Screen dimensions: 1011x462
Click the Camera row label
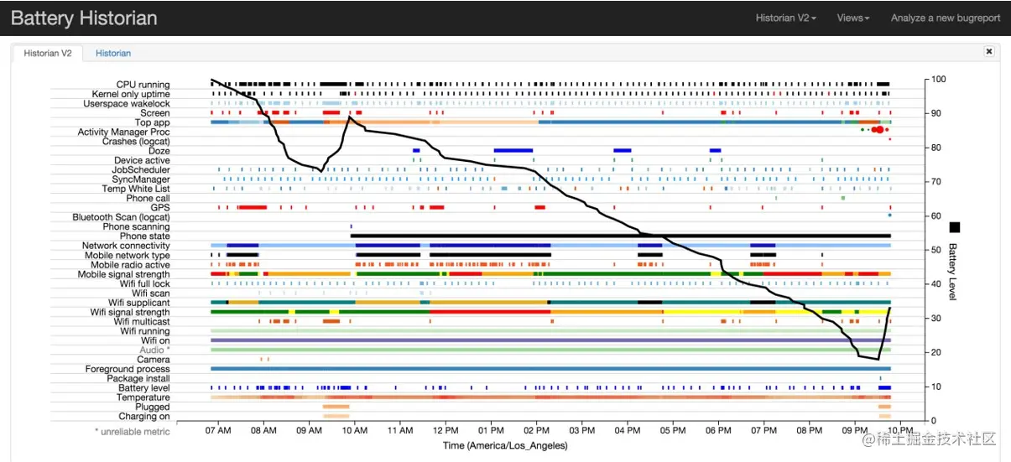tap(154, 360)
